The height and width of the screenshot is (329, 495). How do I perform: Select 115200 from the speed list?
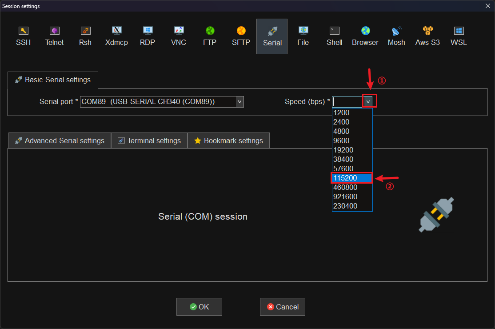[x=351, y=178]
